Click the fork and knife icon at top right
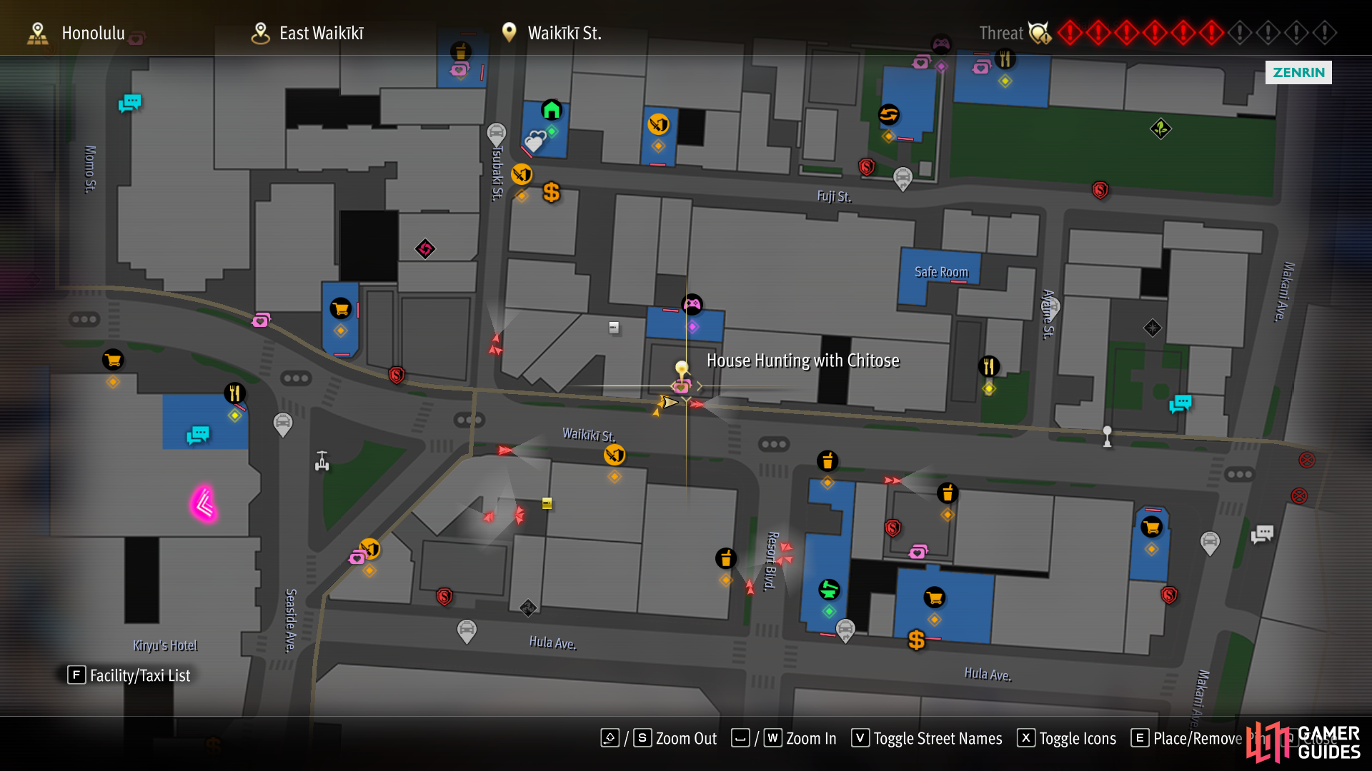 [x=1005, y=59]
